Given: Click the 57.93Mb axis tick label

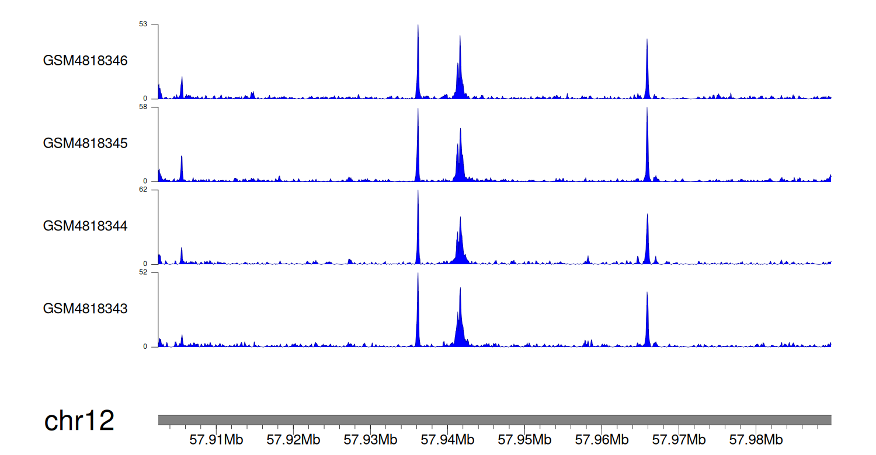Looking at the screenshot, I should coord(370,439).
